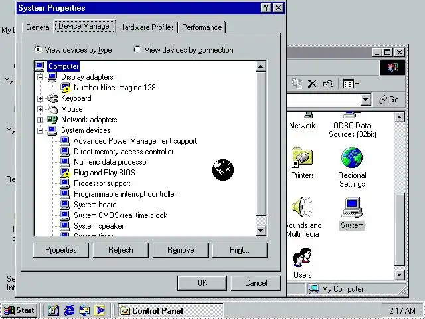Select the Programmable interrupt controller text

[125, 194]
